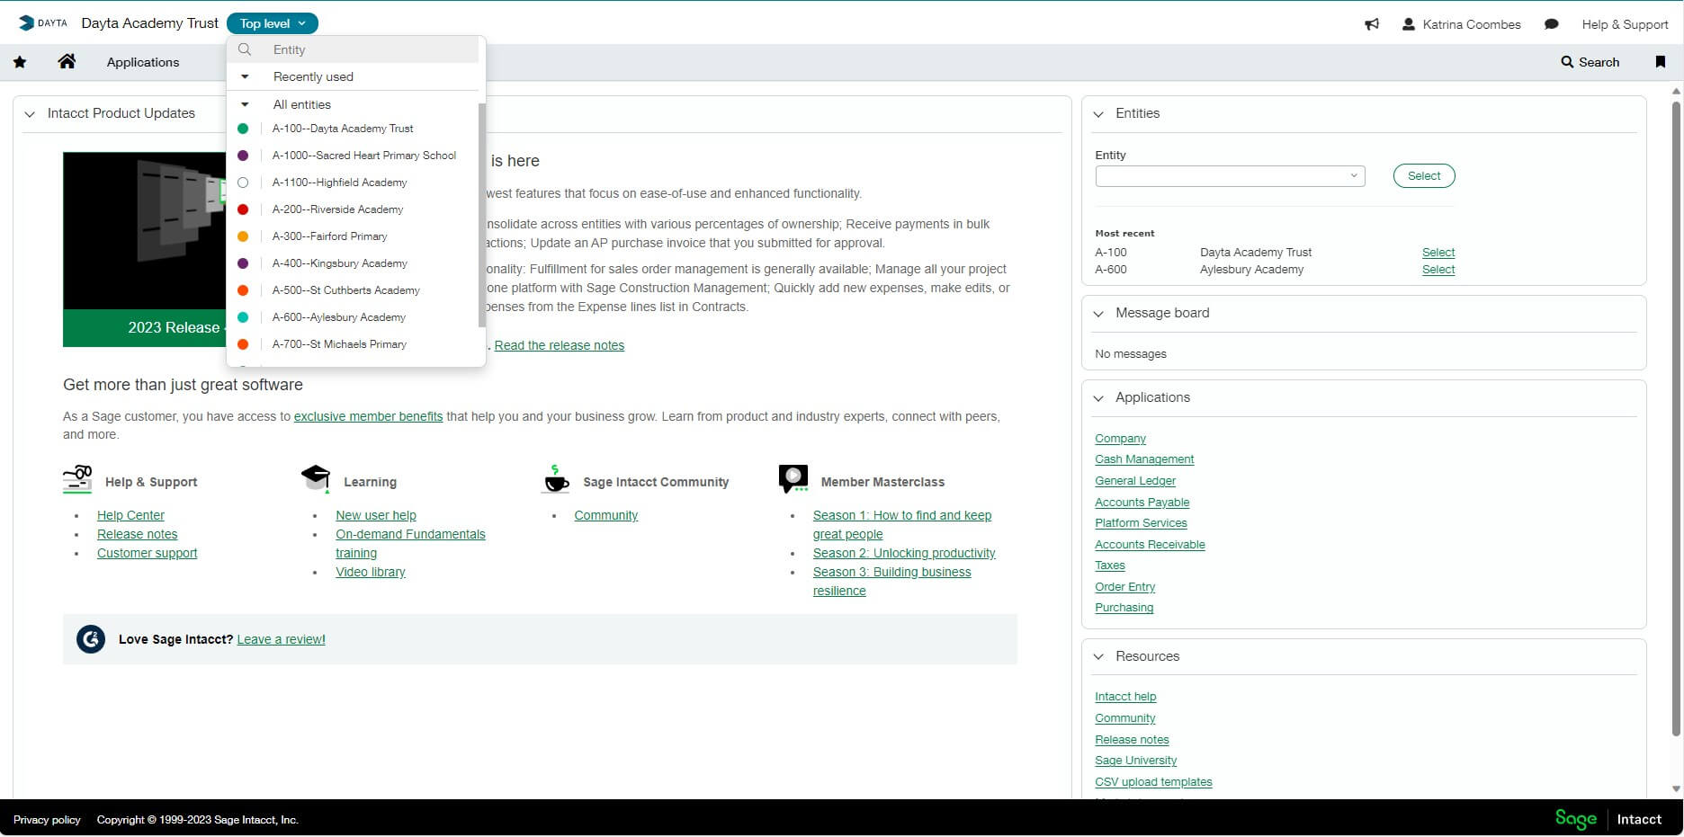Open the Applications menu

pos(143,62)
